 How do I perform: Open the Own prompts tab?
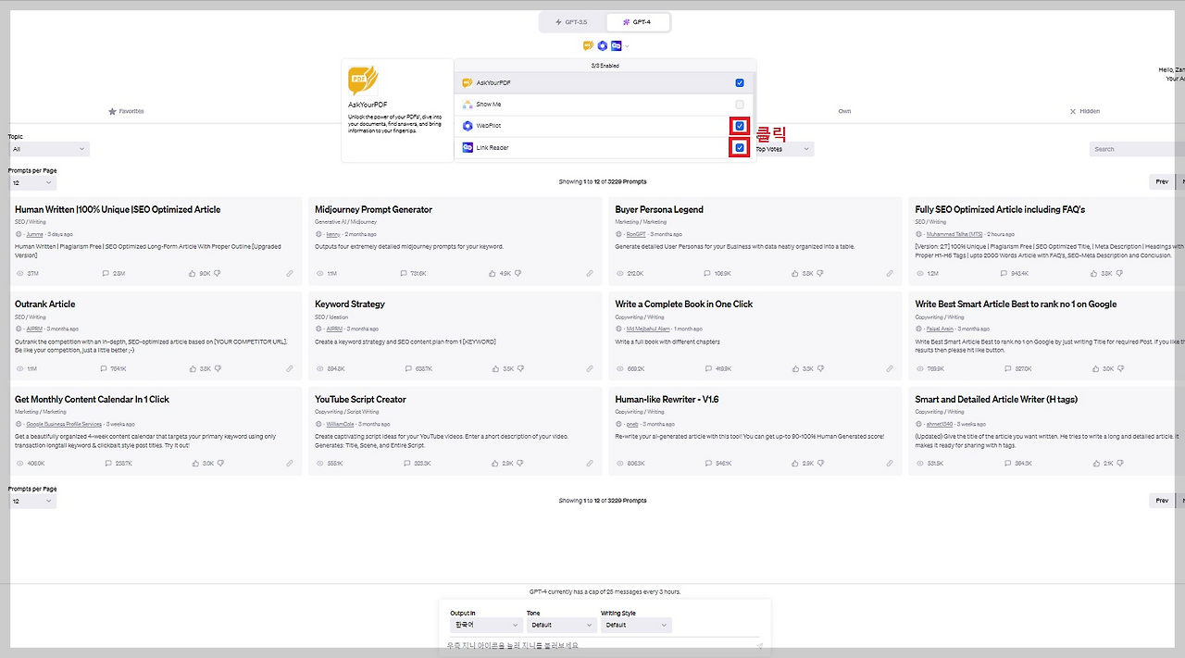click(x=844, y=111)
